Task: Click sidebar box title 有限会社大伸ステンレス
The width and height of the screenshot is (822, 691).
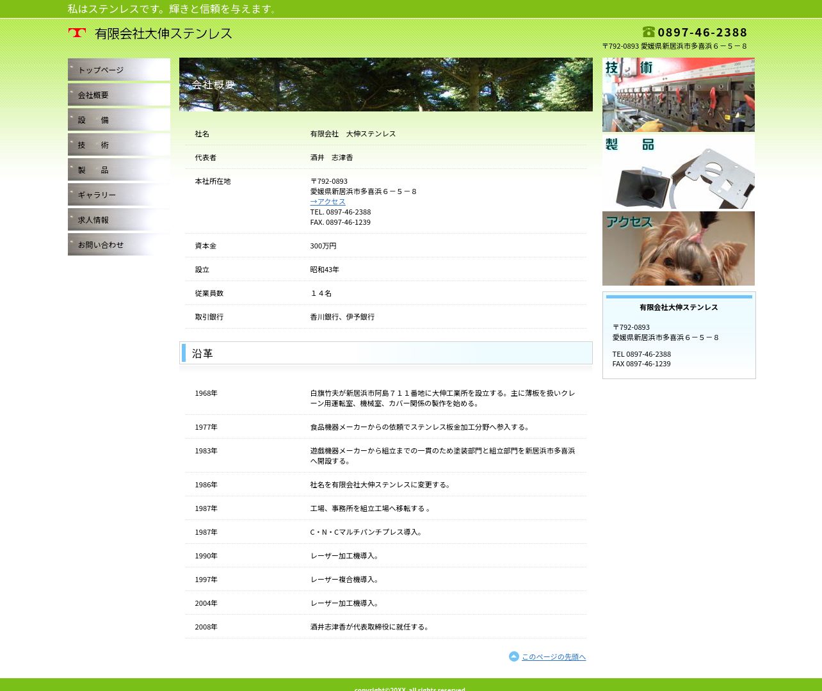Action: 679,307
